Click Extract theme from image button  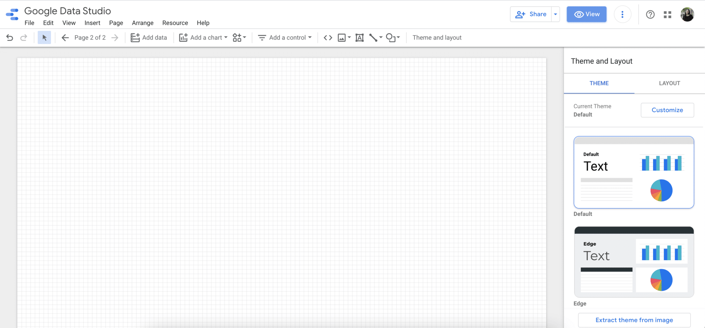coord(634,320)
